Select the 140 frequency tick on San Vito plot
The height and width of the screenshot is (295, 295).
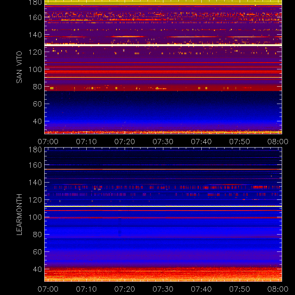[35, 35]
